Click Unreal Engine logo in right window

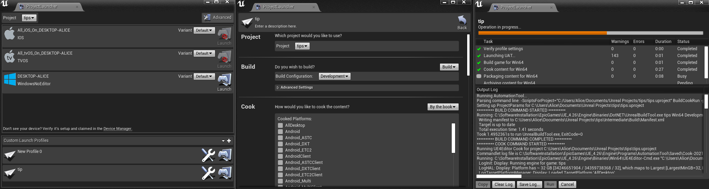click(x=479, y=4)
